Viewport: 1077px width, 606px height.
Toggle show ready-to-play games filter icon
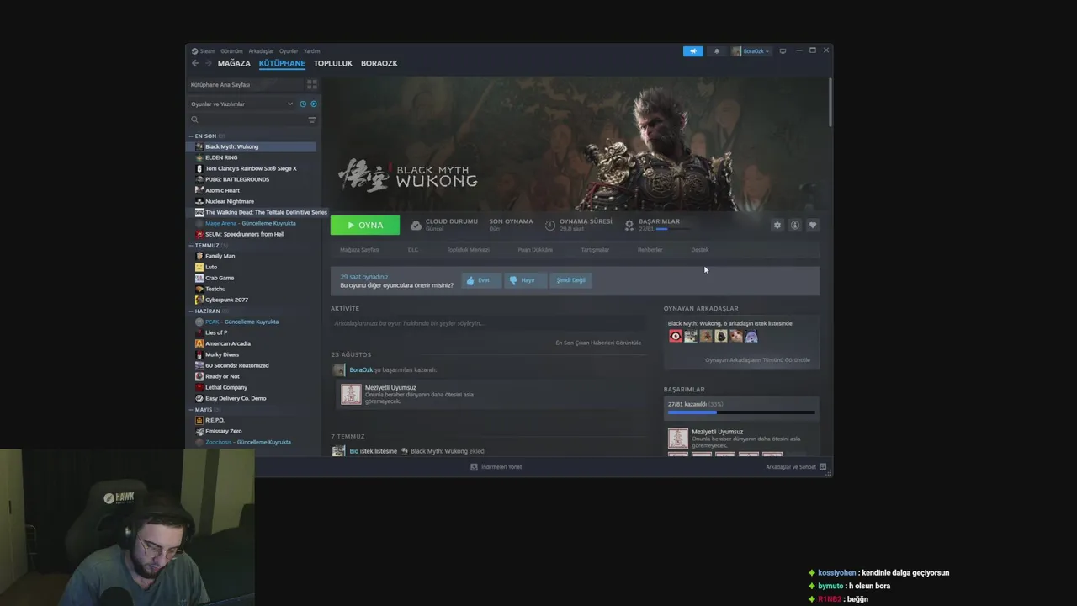[x=314, y=104]
